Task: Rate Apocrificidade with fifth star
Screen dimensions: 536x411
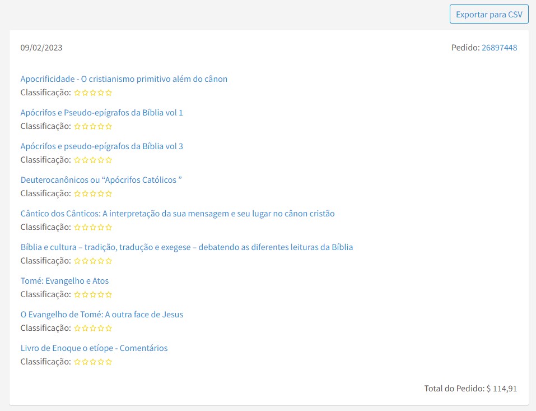Action: (x=109, y=93)
